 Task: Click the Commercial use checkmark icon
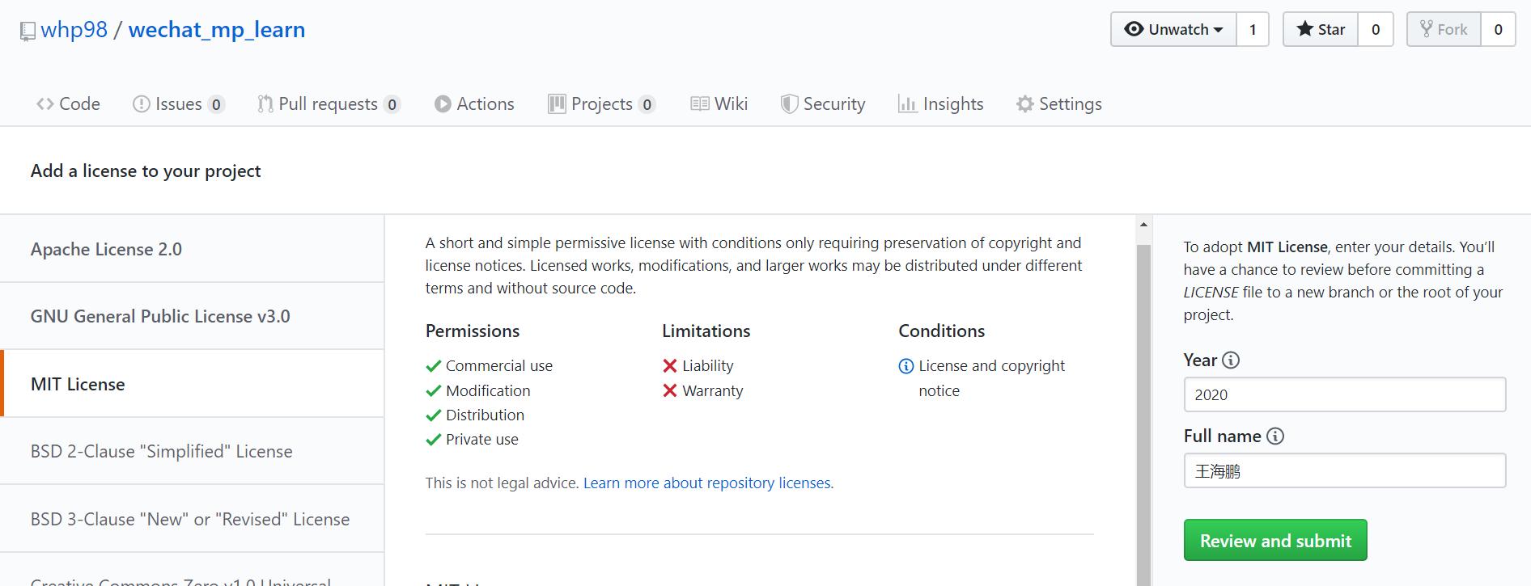point(434,366)
